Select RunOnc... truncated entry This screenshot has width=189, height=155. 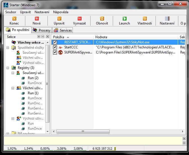(35, 103)
